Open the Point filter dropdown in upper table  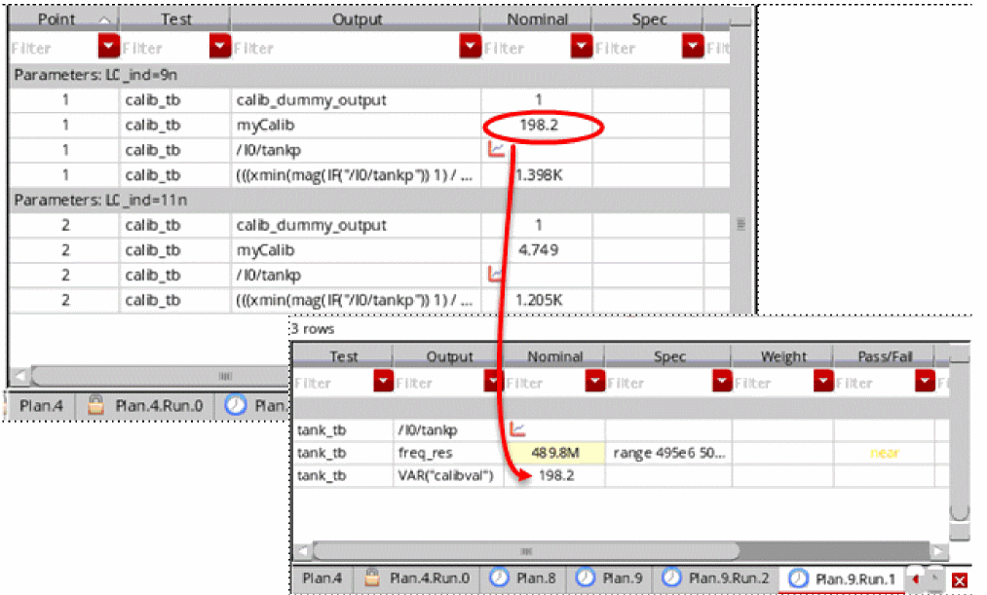click(x=108, y=46)
